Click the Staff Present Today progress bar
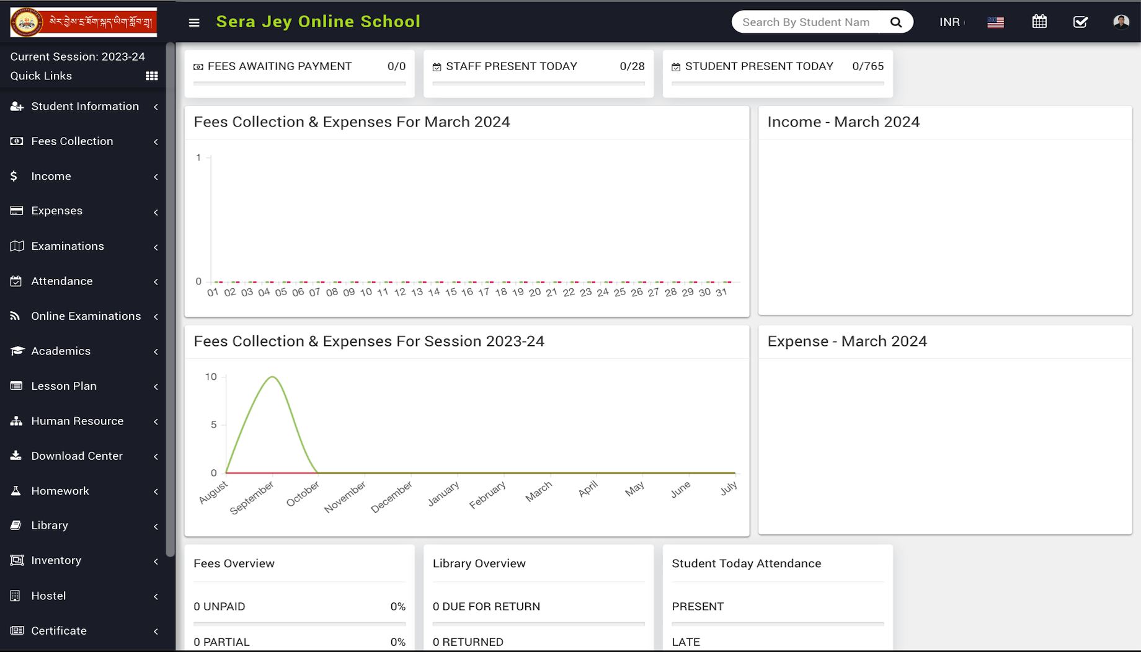The height and width of the screenshot is (652, 1141). pos(538,83)
